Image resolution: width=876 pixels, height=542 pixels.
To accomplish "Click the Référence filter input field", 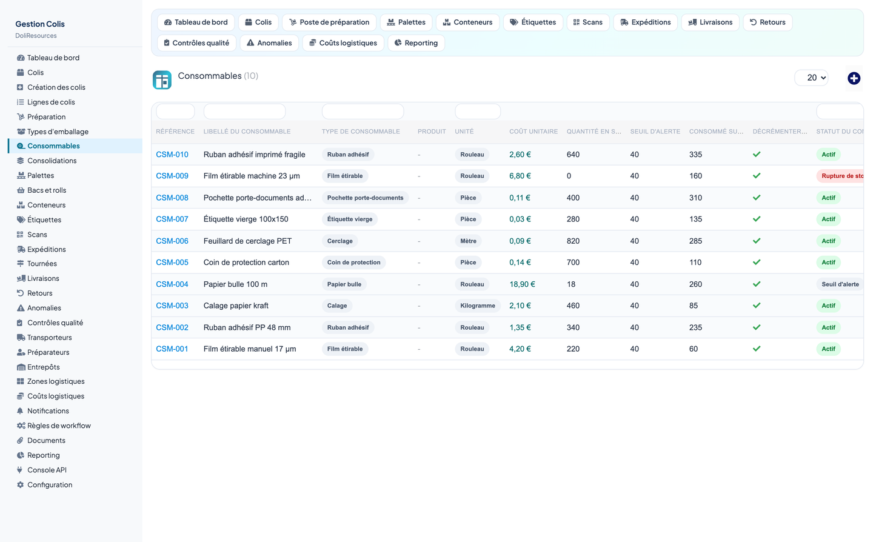I will point(175,112).
